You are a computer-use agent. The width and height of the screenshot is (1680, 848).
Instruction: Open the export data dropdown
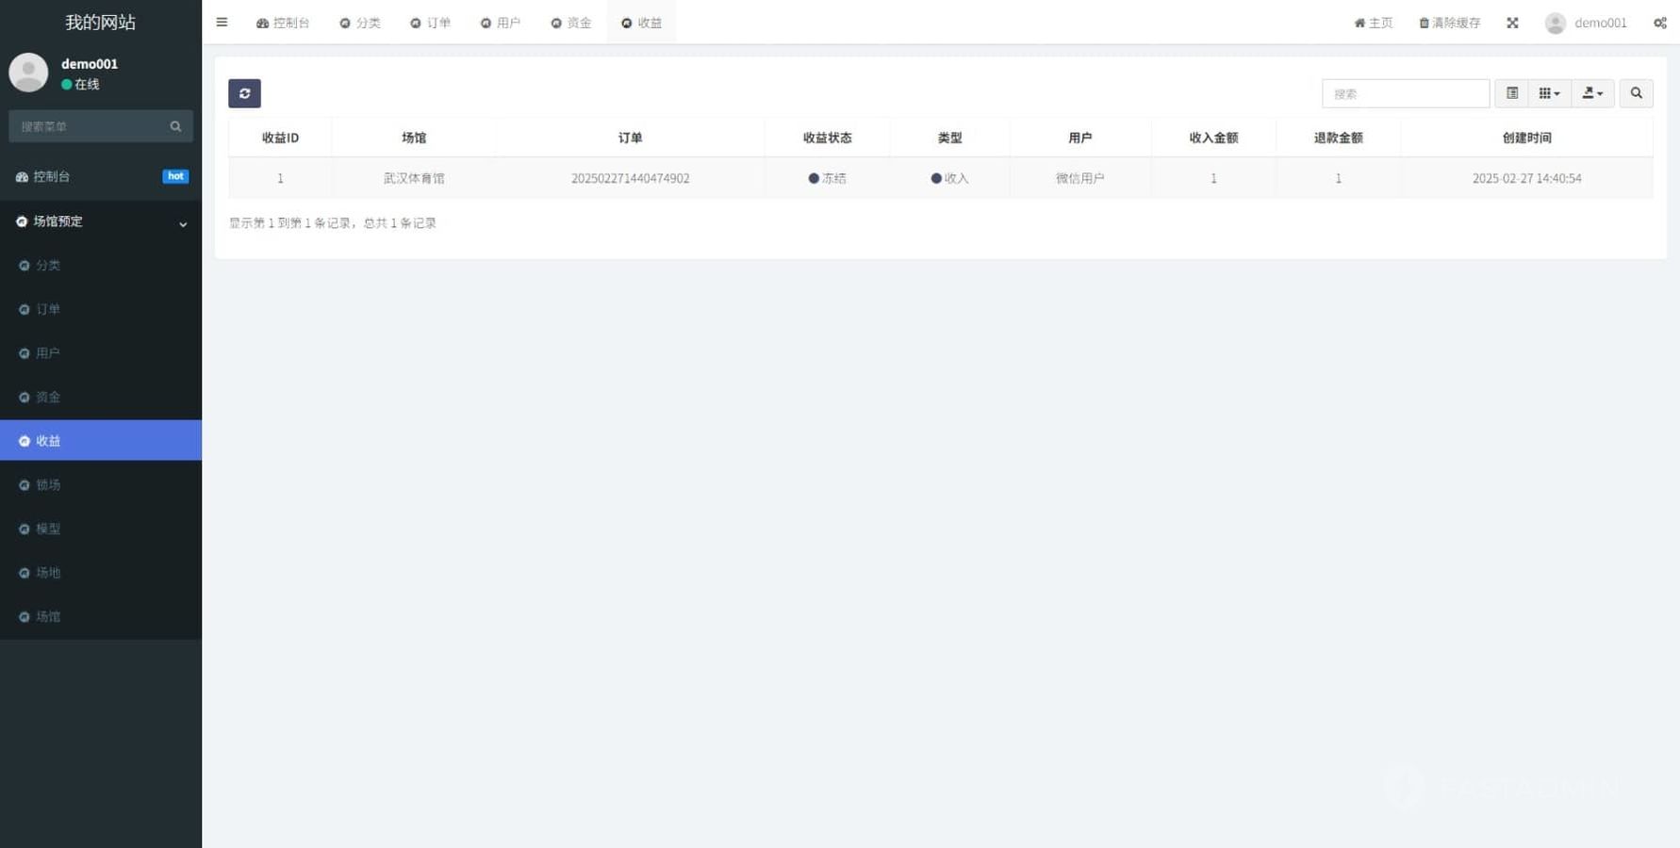pos(1592,93)
